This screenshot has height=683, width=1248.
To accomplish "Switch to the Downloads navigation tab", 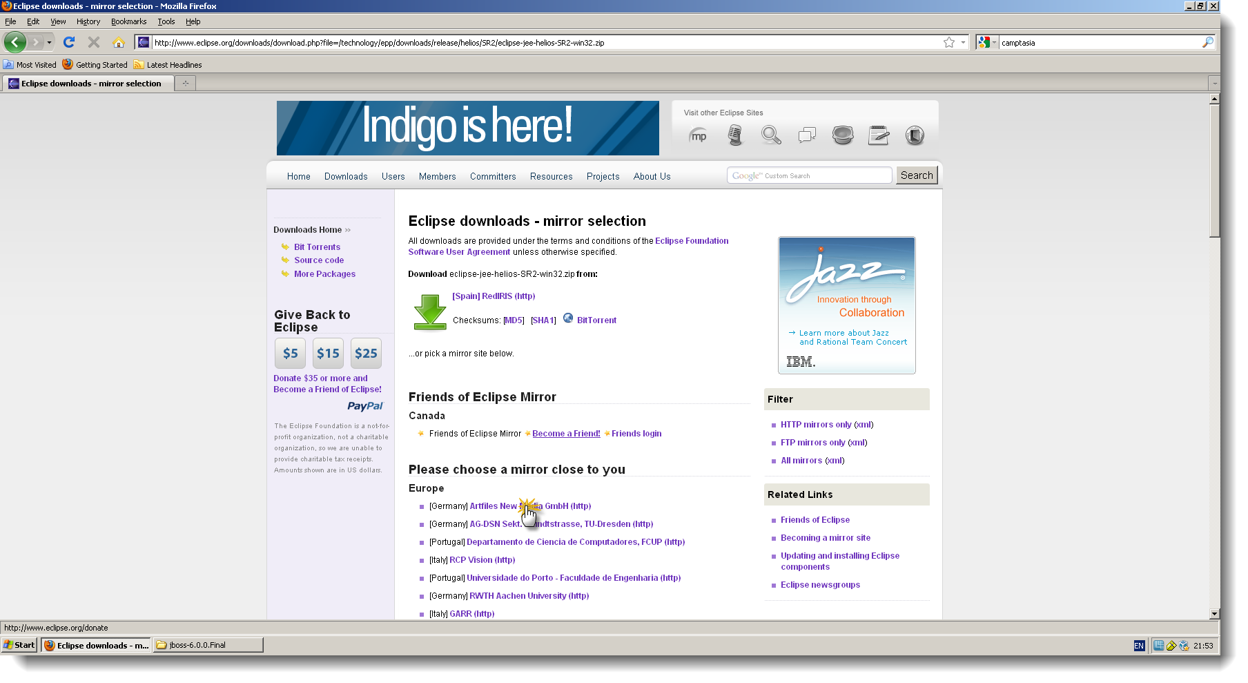I will [345, 176].
